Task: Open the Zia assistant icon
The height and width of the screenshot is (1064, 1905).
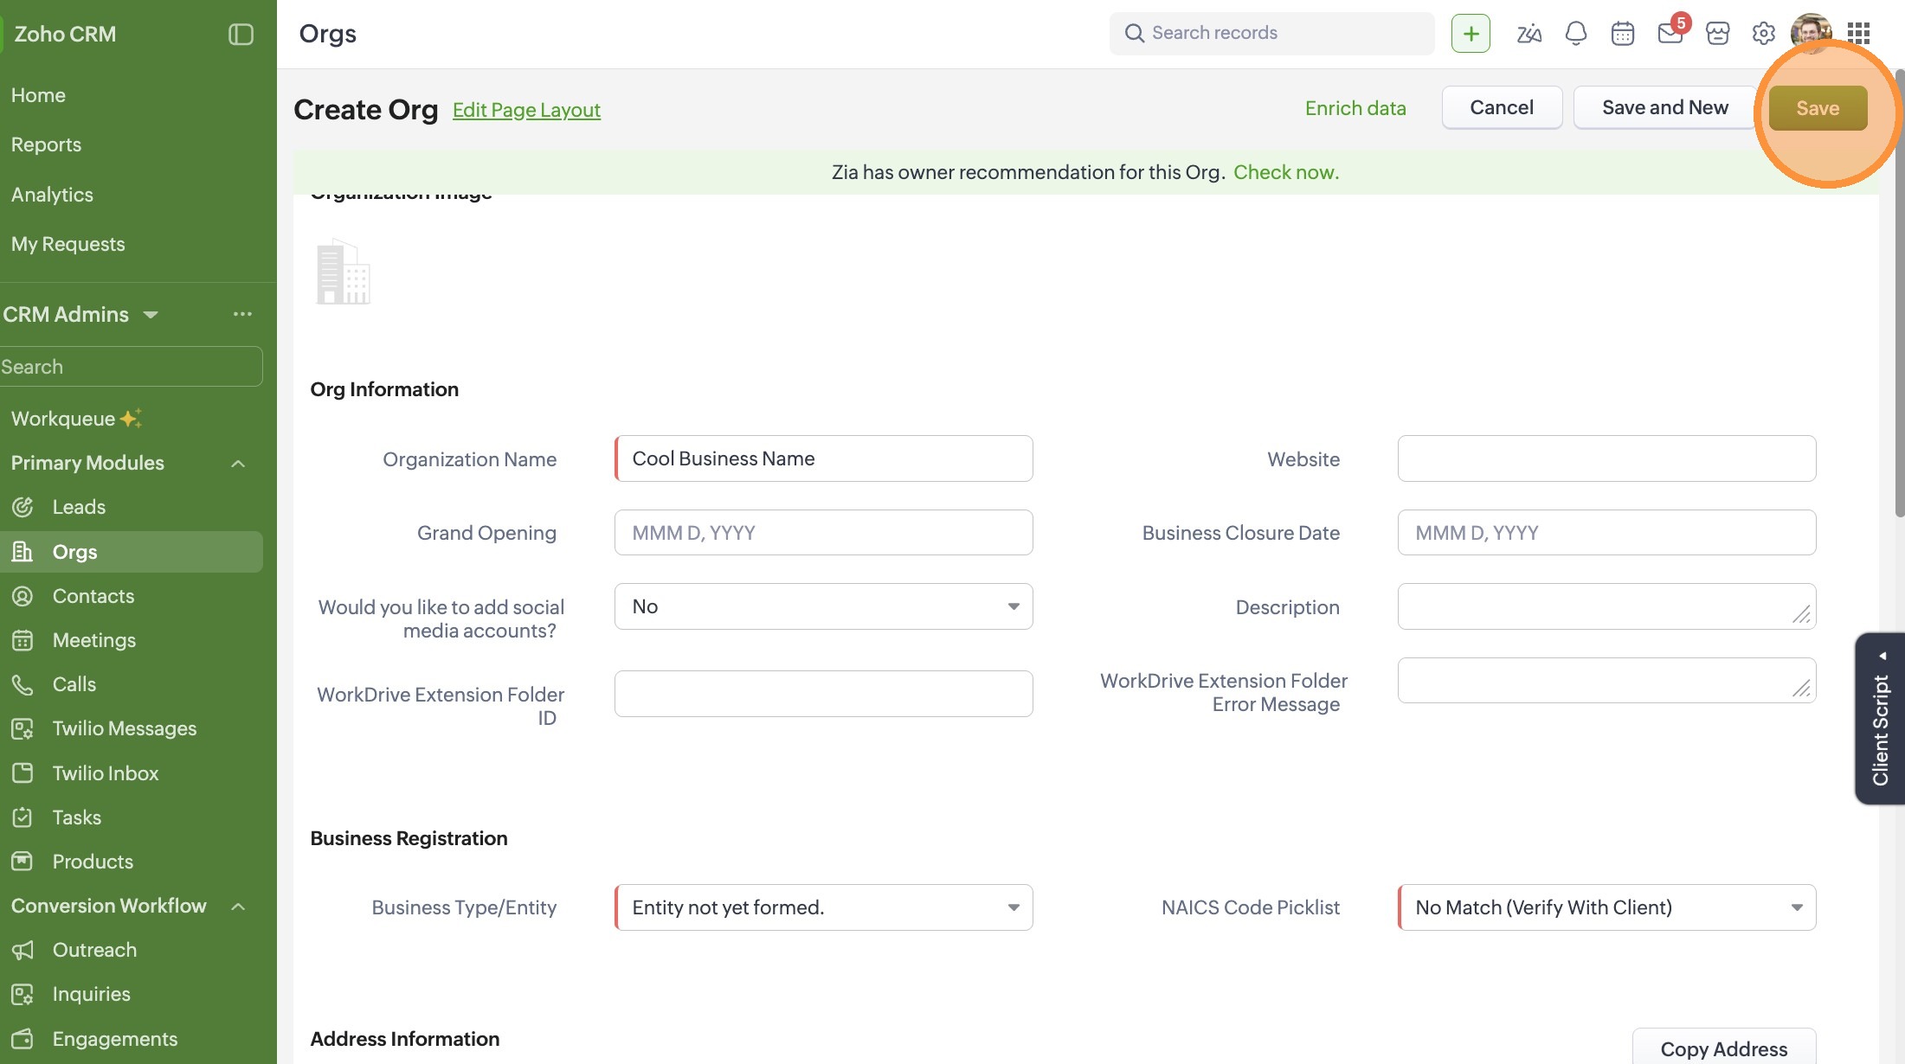Action: (x=1529, y=34)
